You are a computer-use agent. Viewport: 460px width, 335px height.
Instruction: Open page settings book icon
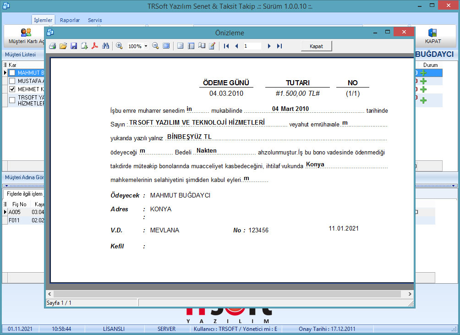pos(202,46)
